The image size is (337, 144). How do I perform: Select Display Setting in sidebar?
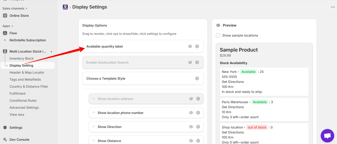pos(21,65)
